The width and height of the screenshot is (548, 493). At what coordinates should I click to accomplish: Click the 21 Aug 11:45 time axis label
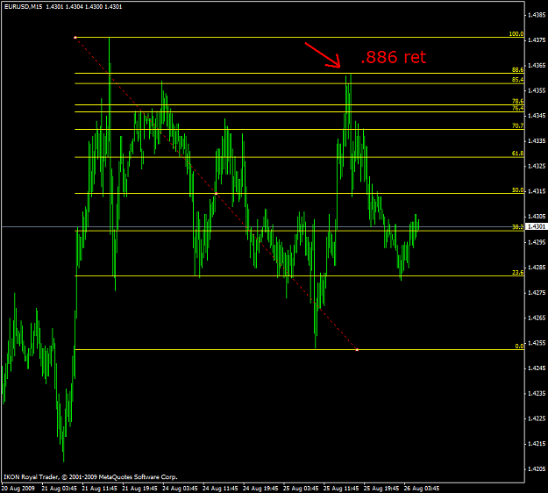(x=100, y=488)
